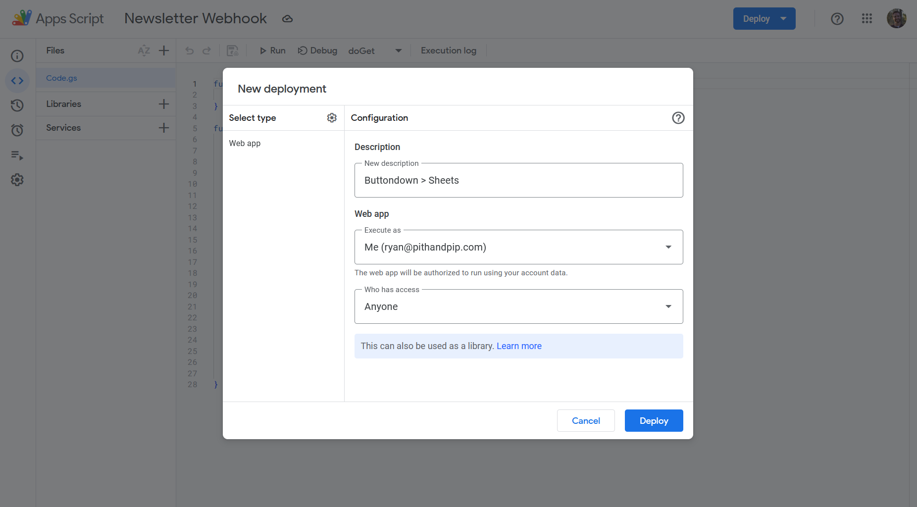Click the Deploy button in dialog
Screen dimensions: 917x507
pos(654,420)
